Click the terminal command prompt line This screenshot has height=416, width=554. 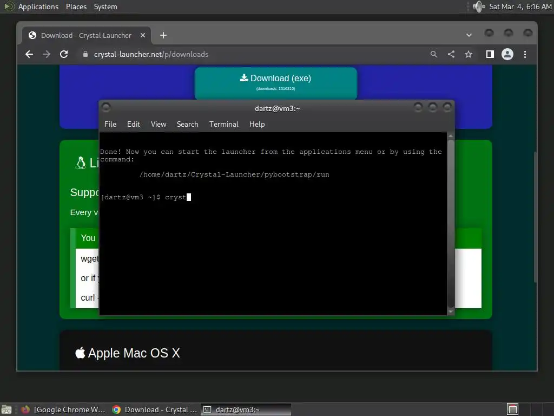146,197
